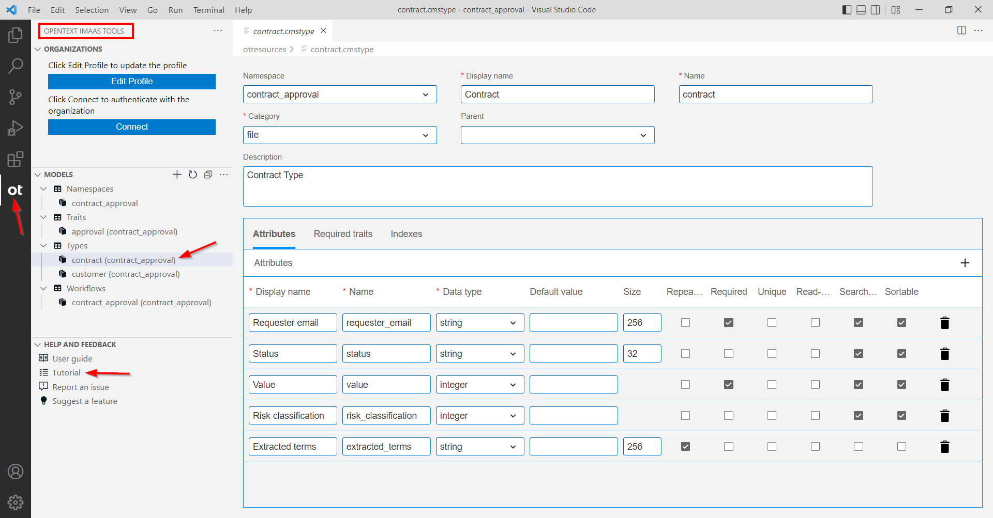Open the OpenText tools activity bar icon

tap(15, 190)
